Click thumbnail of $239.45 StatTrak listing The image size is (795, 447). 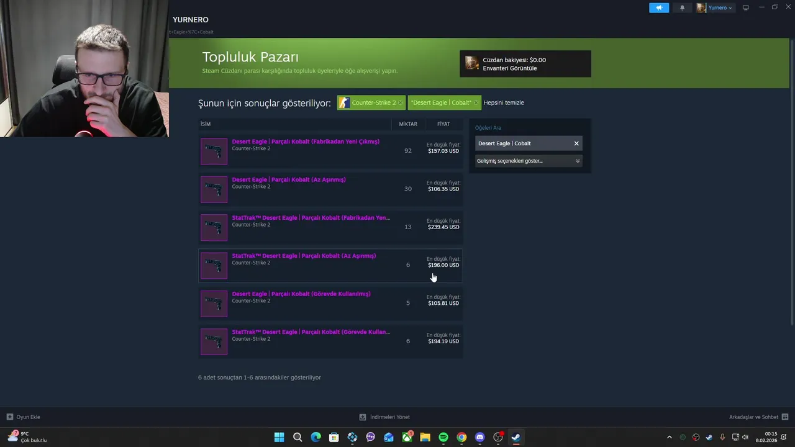pos(214,227)
